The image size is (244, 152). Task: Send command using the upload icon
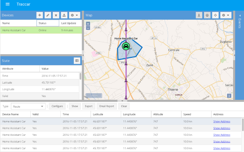click(x=64, y=15)
